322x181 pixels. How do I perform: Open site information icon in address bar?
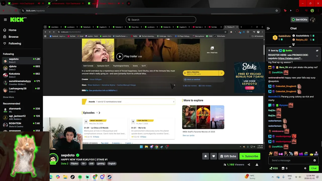click(23, 11)
